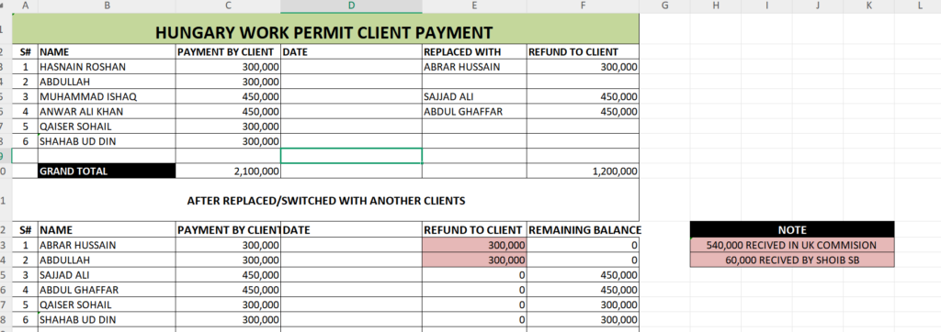
Task: Click the 450,000 refund in MUHAMMAD ISHAQ's row
Action: [x=583, y=96]
